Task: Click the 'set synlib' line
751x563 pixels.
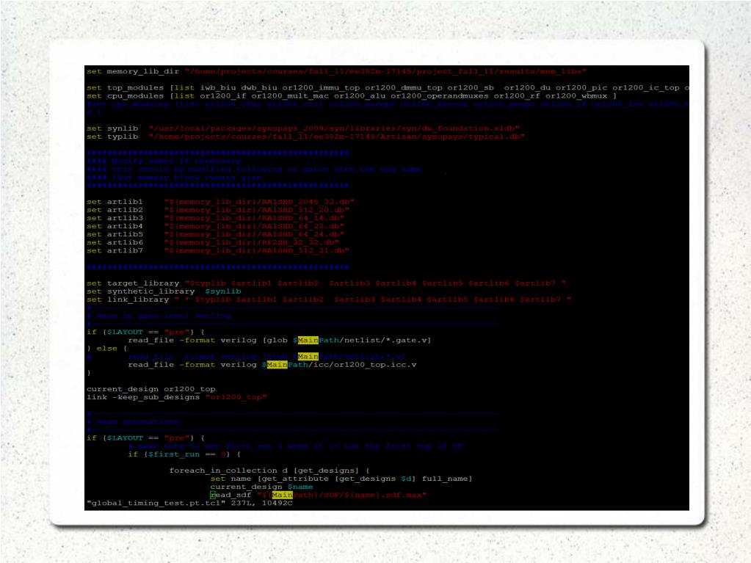Action: pyautogui.click(x=302, y=128)
